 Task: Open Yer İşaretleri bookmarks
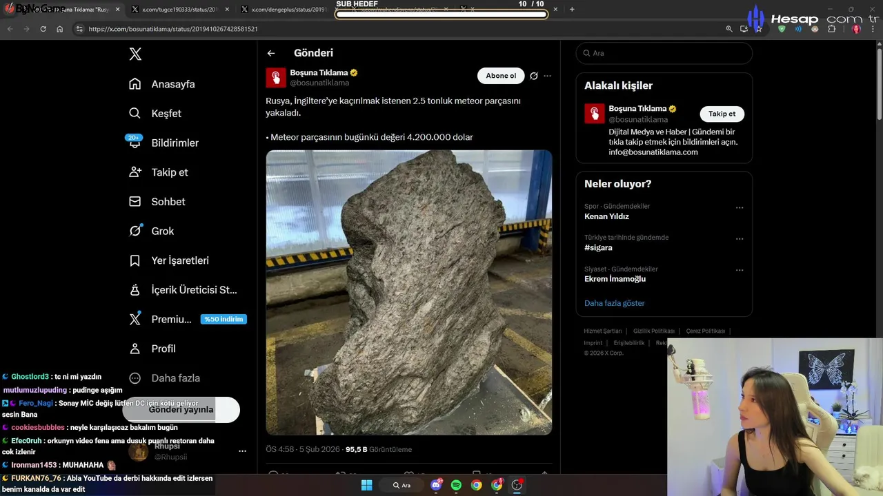coord(169,260)
